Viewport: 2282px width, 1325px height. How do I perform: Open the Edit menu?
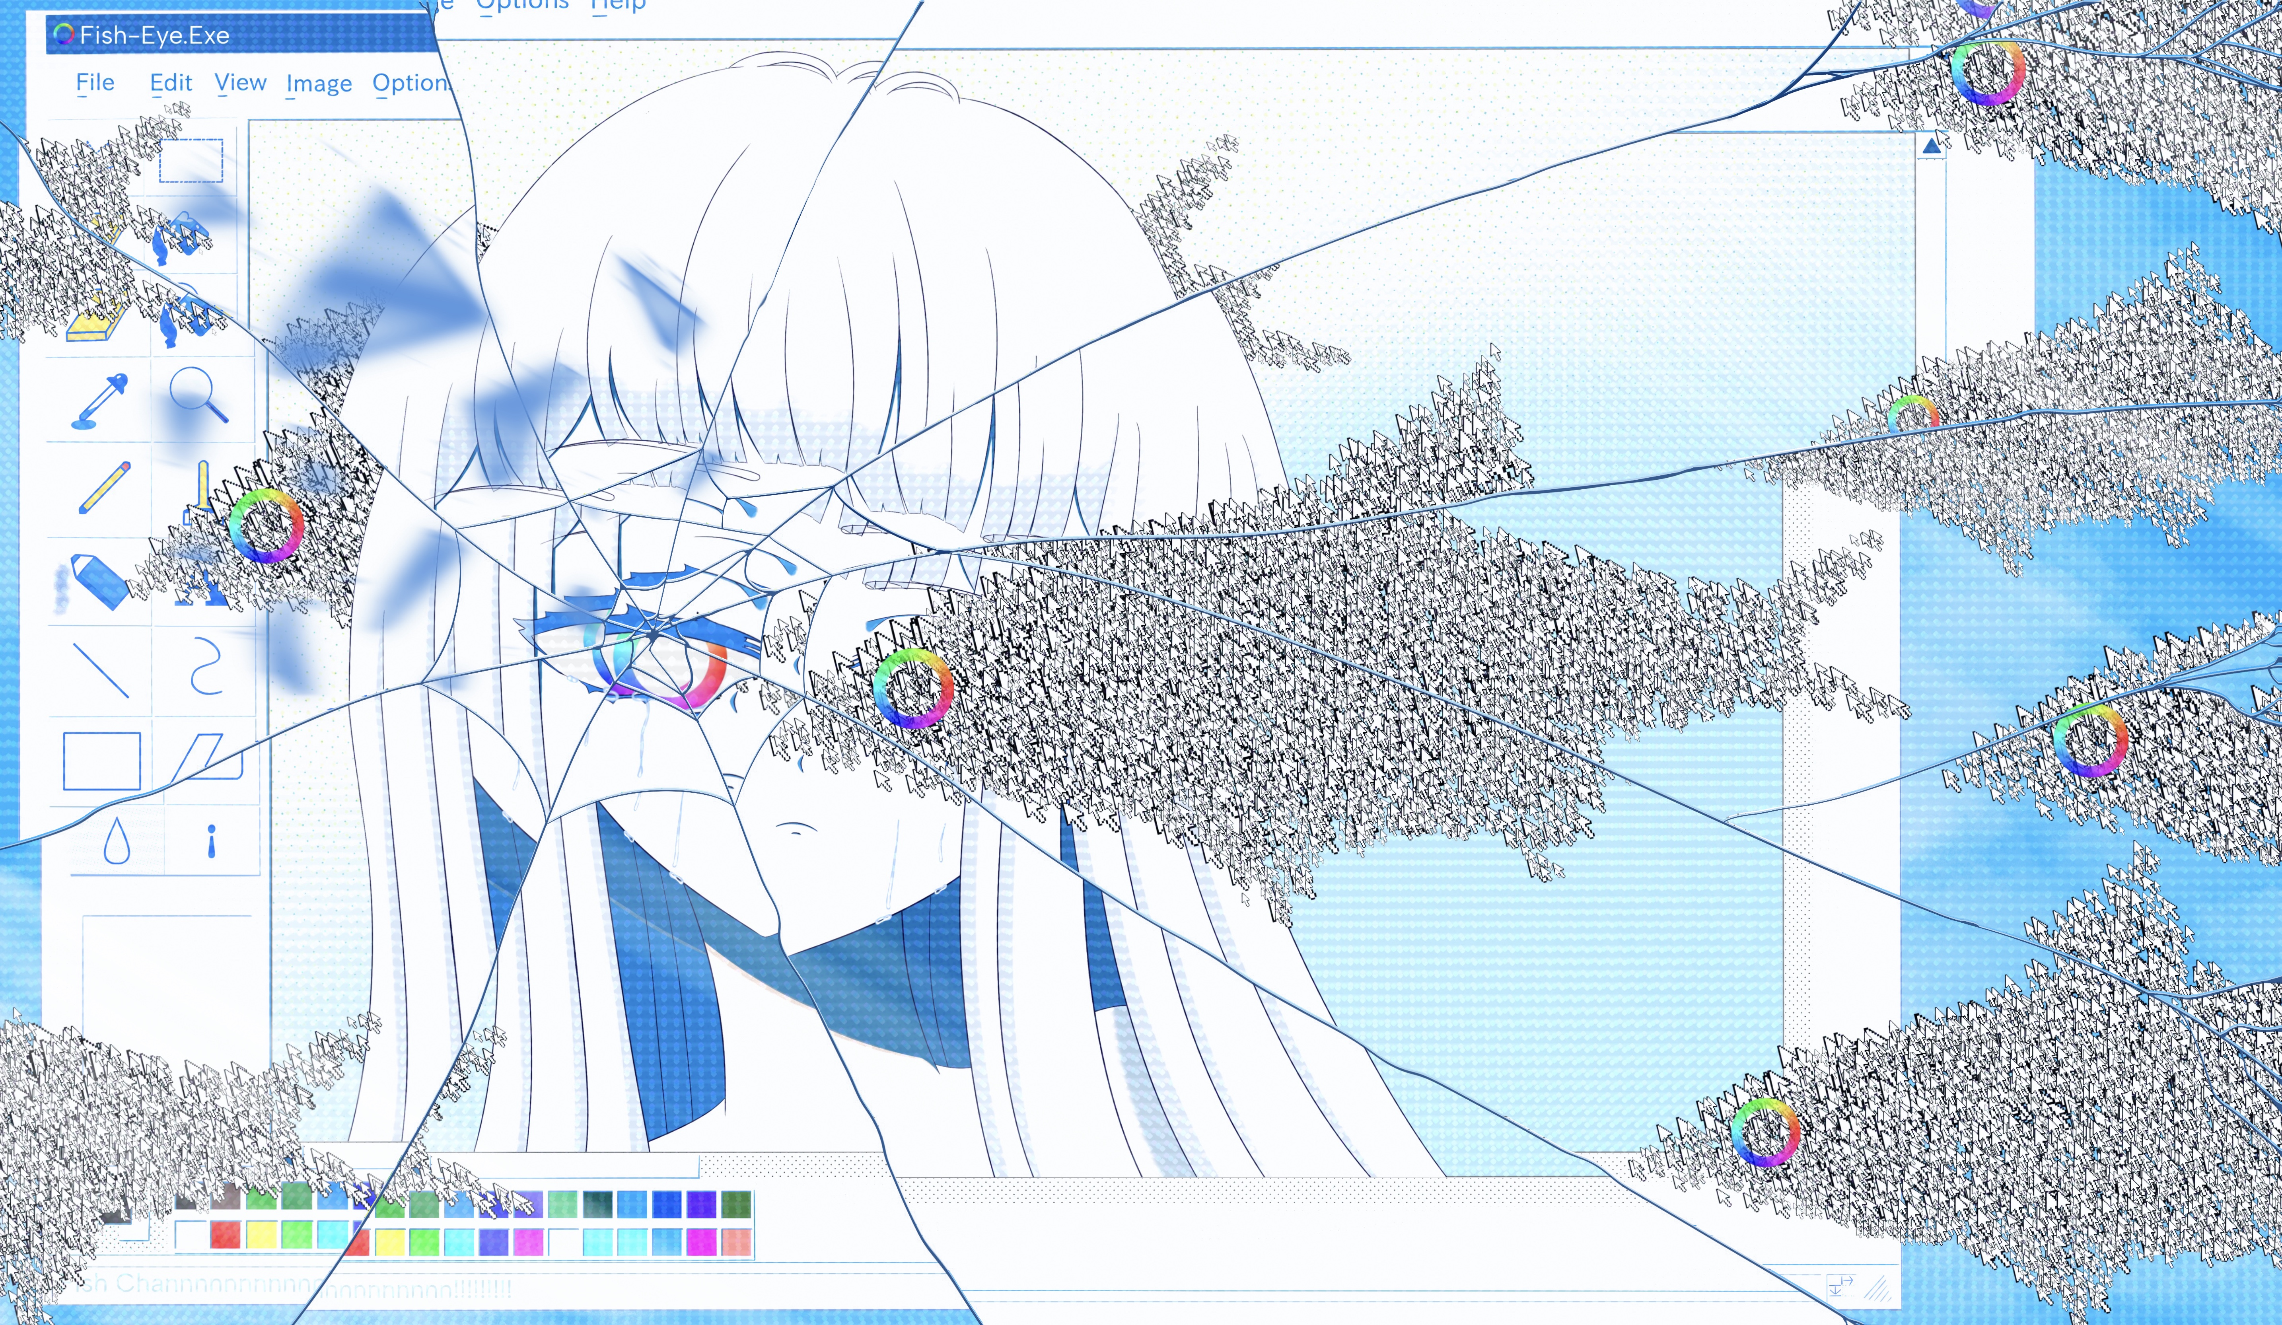(x=171, y=83)
